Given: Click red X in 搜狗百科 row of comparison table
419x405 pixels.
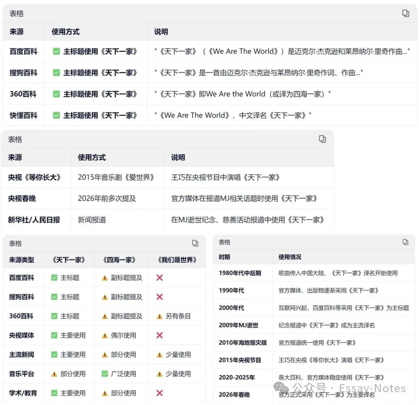Looking at the screenshot, I should pyautogui.click(x=159, y=297).
